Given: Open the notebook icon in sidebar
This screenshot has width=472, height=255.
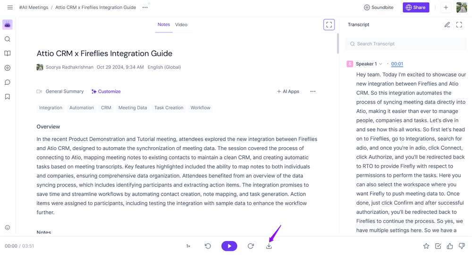Looking at the screenshot, I should (8, 54).
